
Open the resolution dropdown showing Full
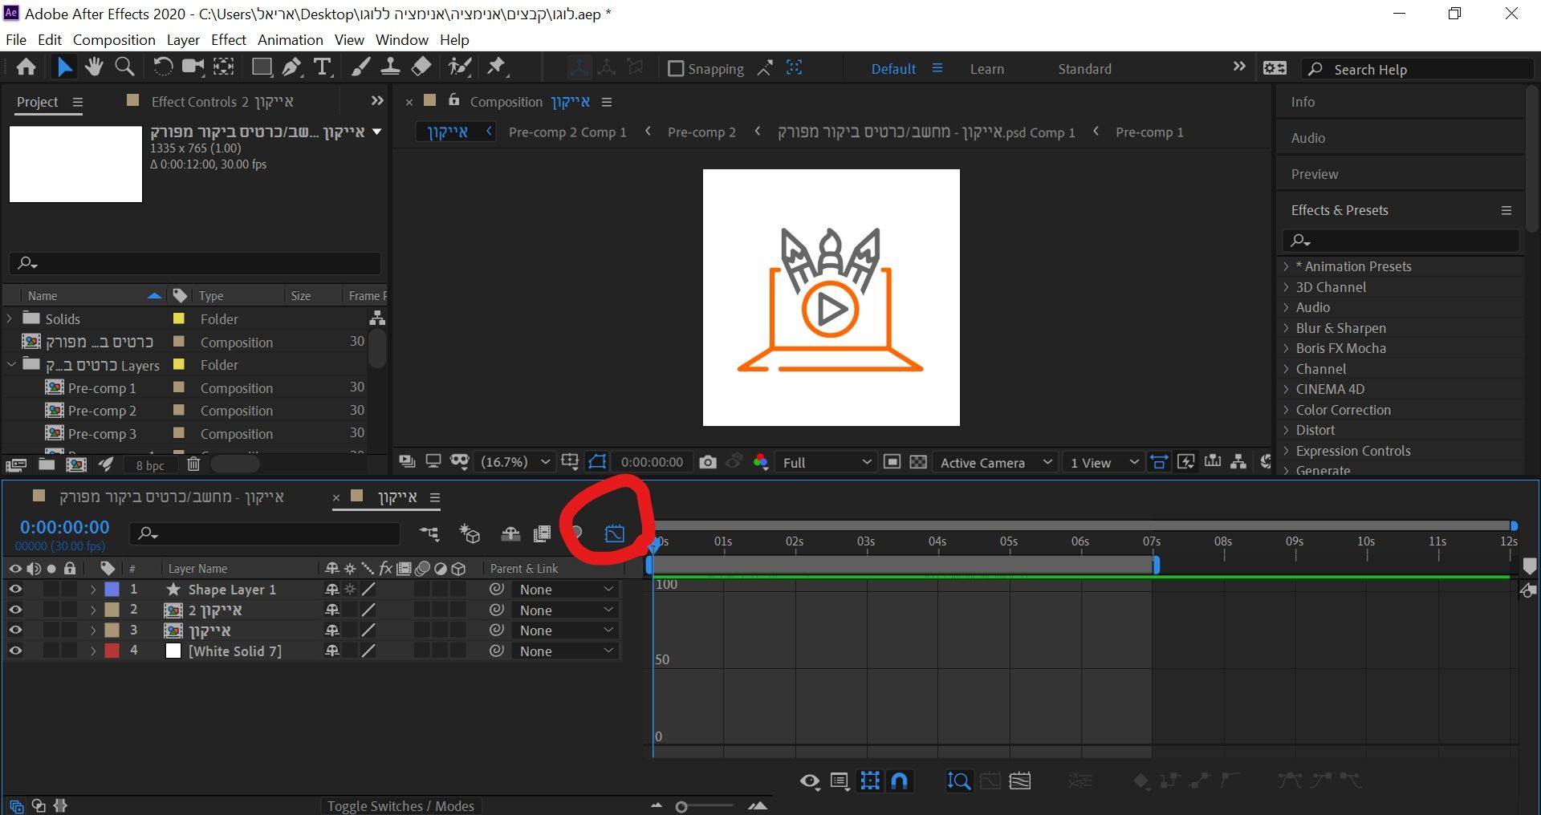coord(827,462)
